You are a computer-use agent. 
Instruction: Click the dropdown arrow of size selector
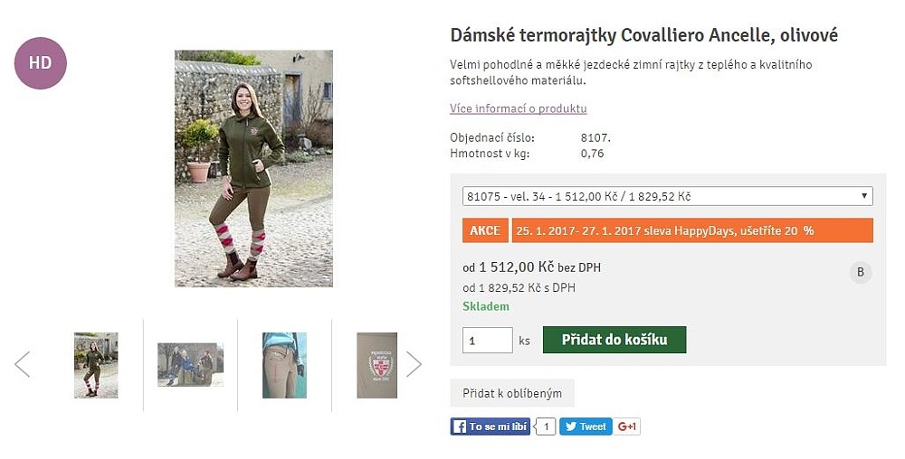click(864, 196)
